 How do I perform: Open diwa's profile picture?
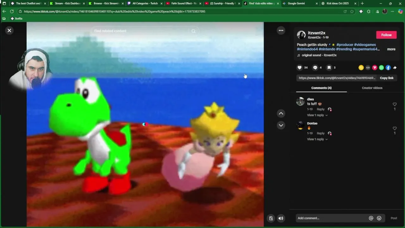click(x=300, y=101)
